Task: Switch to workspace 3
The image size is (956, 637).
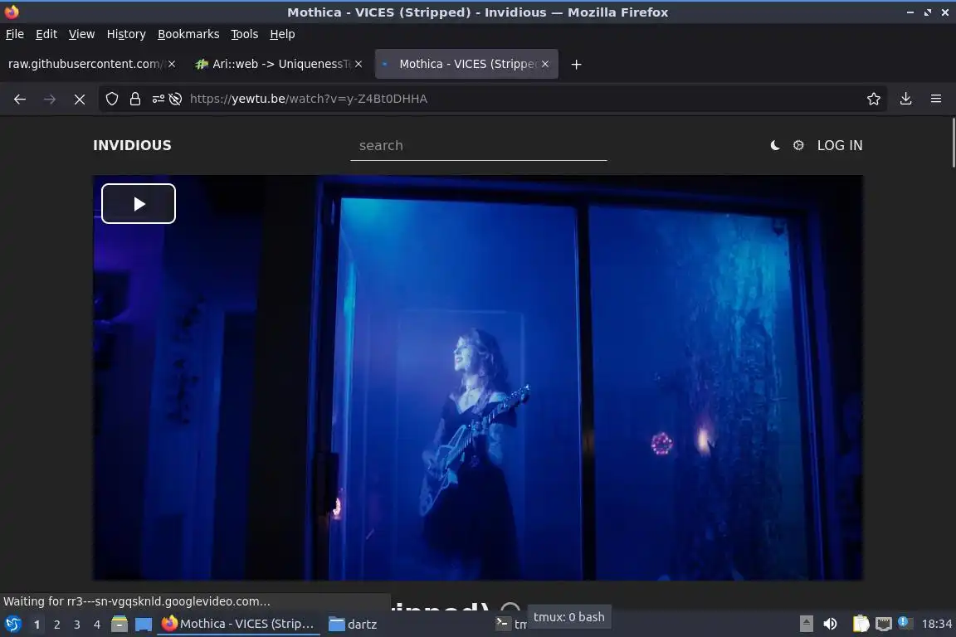Action: [77, 625]
